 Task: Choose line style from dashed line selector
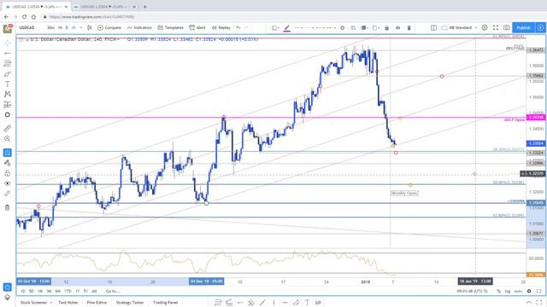(x=315, y=28)
